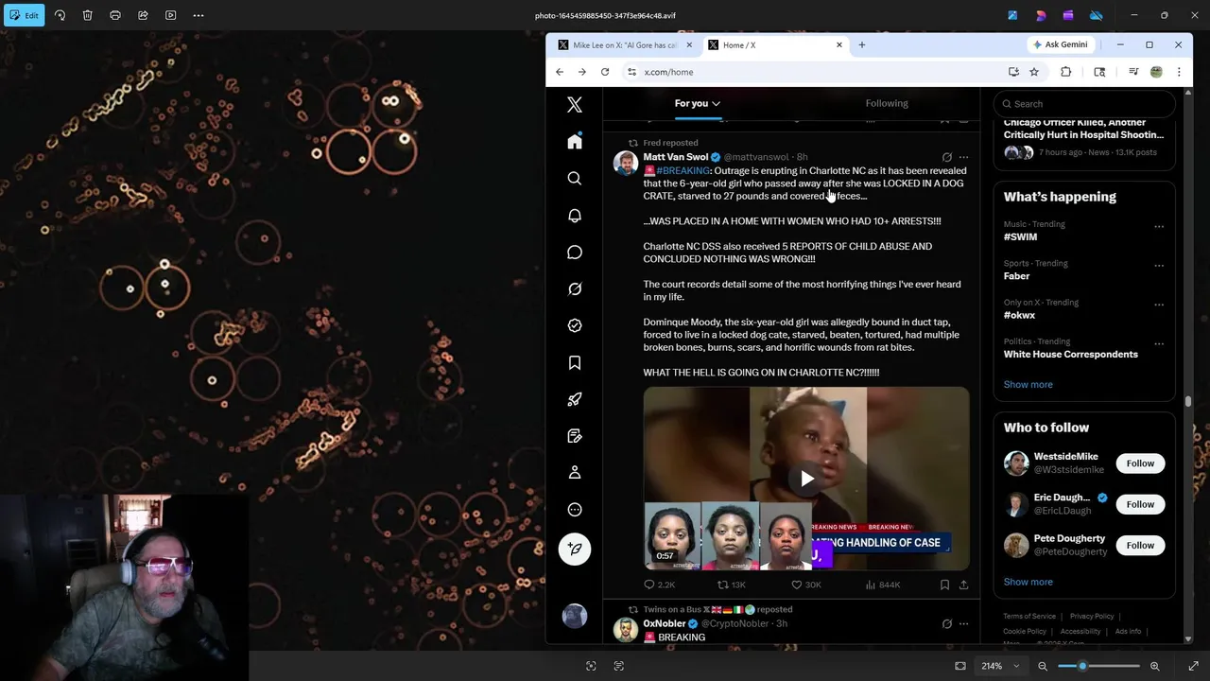Image resolution: width=1210 pixels, height=681 pixels.
Task: Open Photos more options ellipsis menu
Action: [x=199, y=15]
